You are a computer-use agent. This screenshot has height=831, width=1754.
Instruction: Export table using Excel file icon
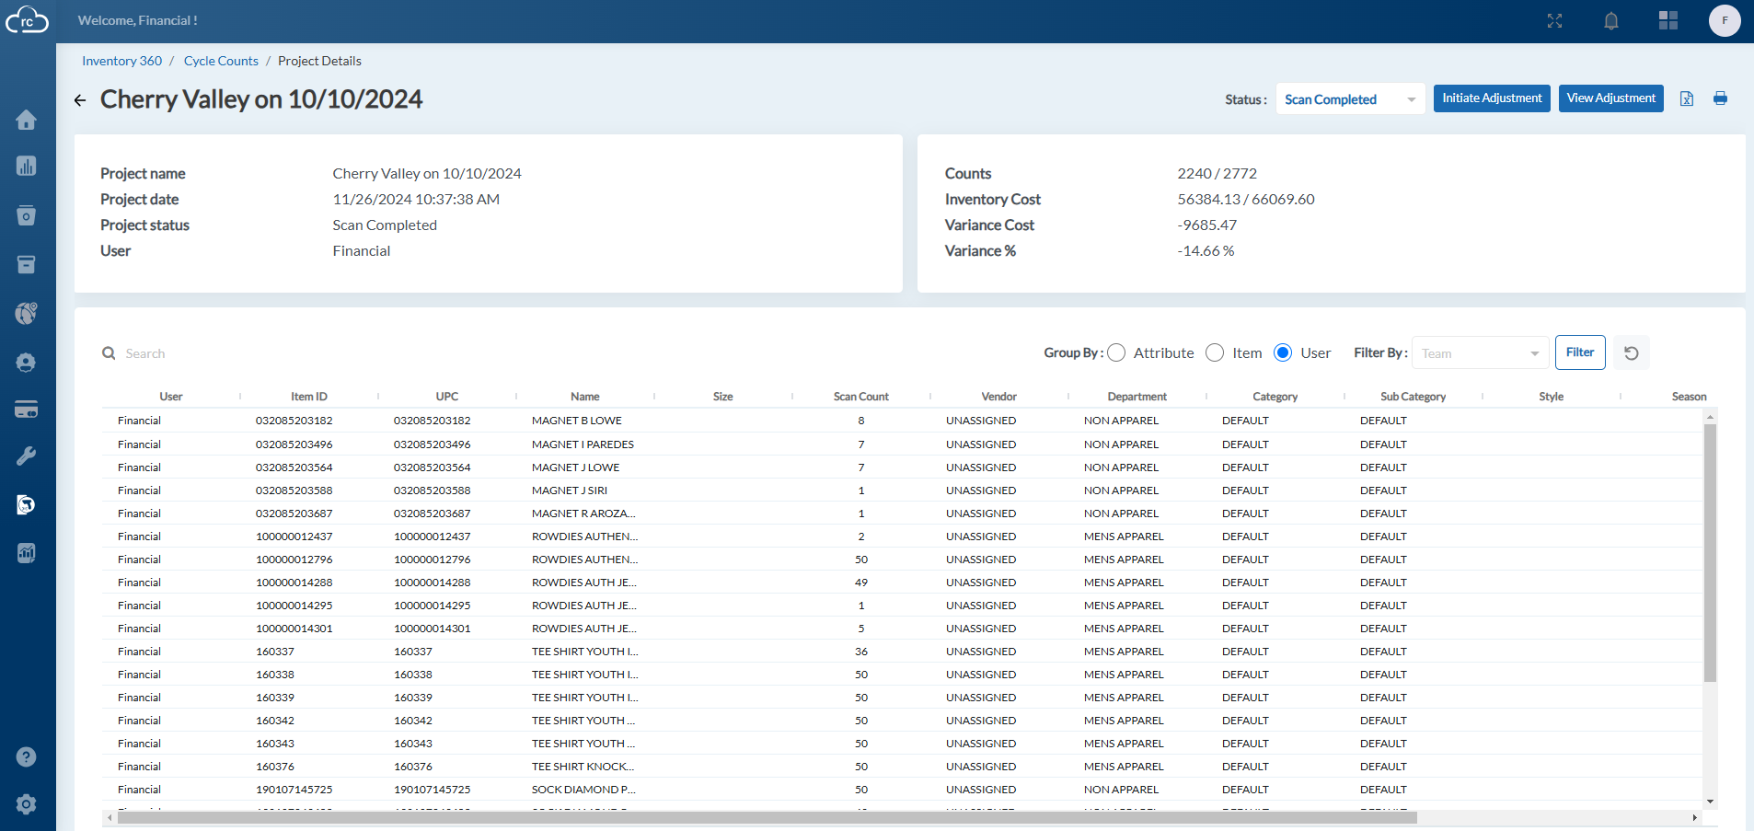(1687, 98)
